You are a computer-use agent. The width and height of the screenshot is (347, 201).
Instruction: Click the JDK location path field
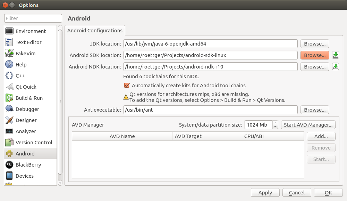pos(211,44)
